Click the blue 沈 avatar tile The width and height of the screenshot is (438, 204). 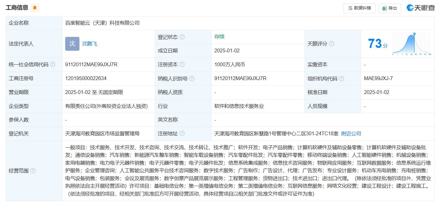[72, 44]
